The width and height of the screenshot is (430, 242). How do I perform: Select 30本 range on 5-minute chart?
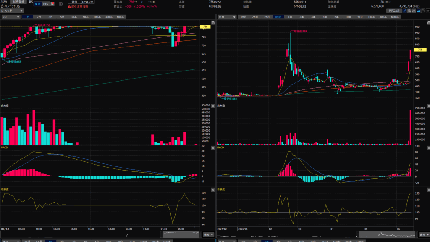[74, 17]
